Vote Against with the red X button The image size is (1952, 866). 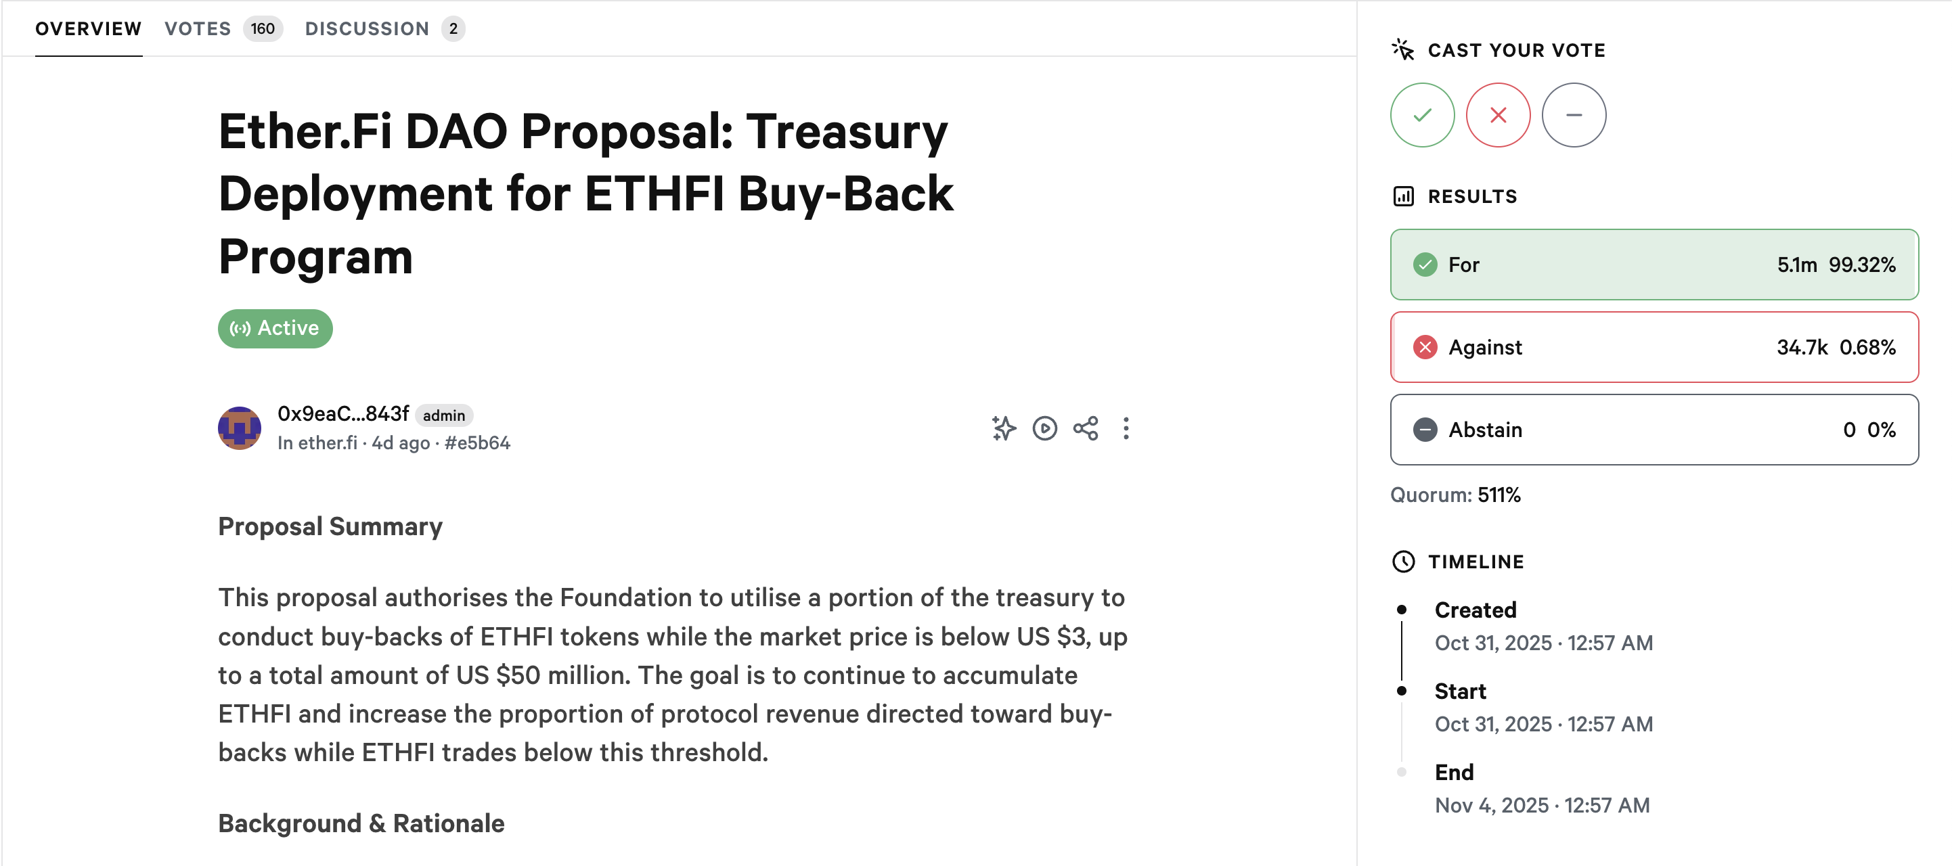point(1497,115)
